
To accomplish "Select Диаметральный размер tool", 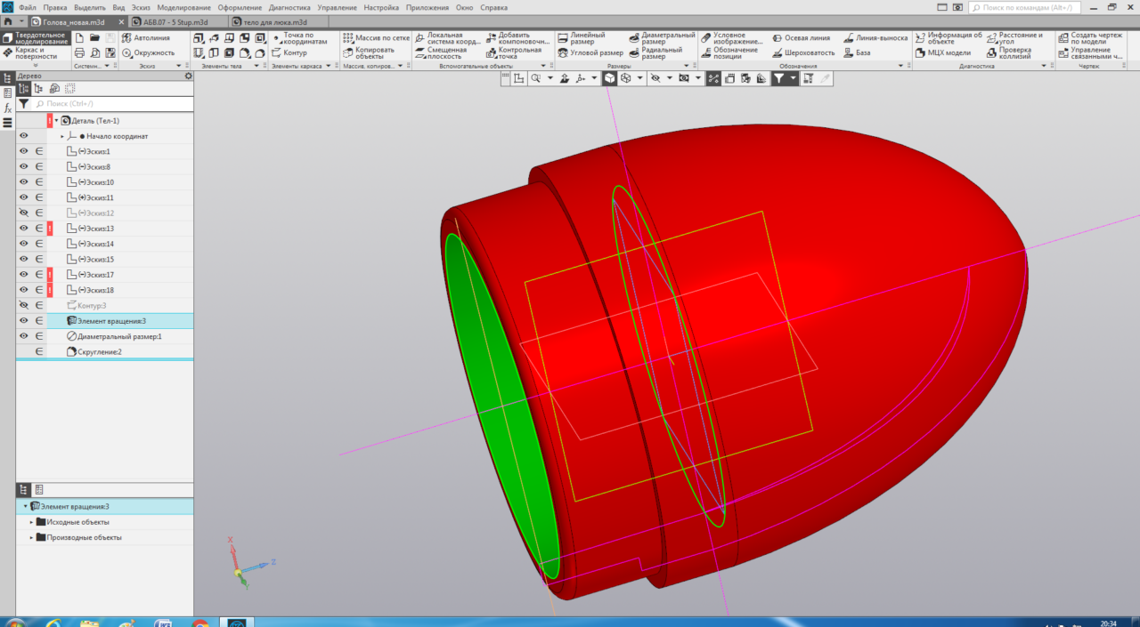I will click(662, 38).
